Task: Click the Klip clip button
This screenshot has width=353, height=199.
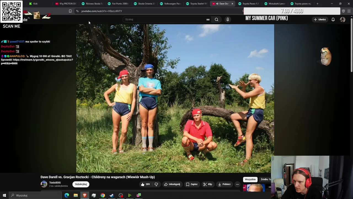Action: click(208, 184)
